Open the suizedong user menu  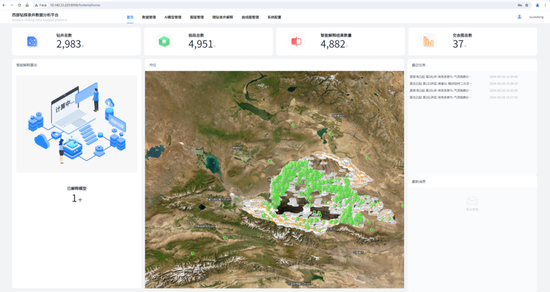point(536,17)
